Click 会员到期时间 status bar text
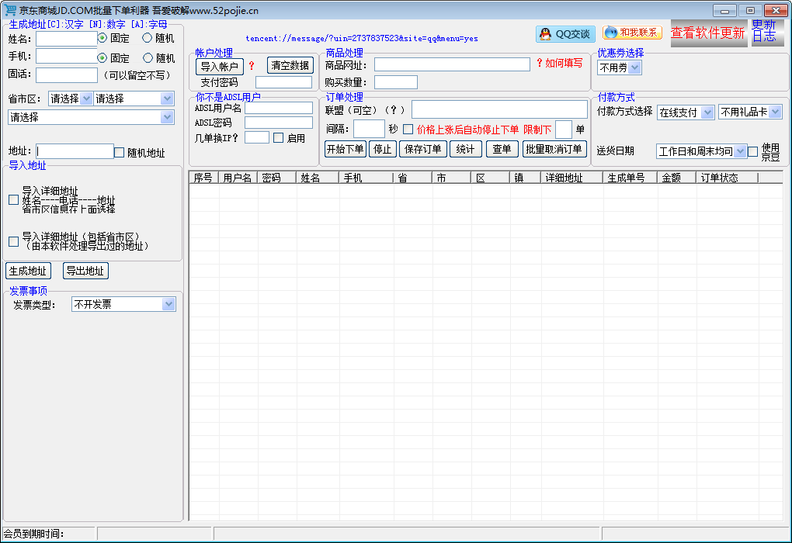This screenshot has height=543, width=792. 34,534
